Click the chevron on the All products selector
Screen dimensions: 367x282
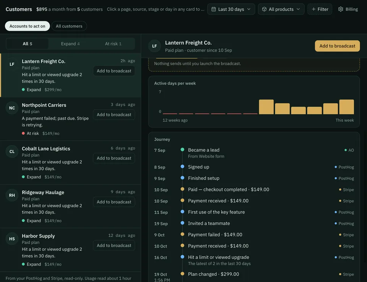[298, 9]
